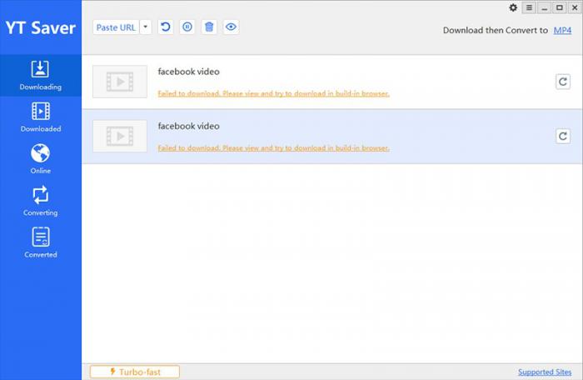583x380 pixels.
Task: Click the resume all downloads icon
Action: point(166,27)
